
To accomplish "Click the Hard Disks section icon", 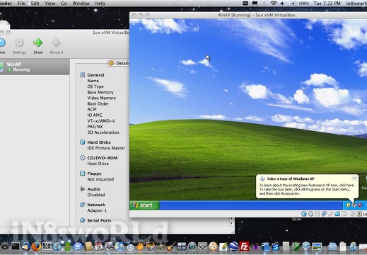I will (x=82, y=142).
